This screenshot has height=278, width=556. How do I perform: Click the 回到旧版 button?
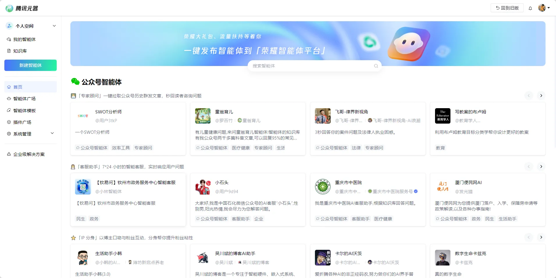pyautogui.click(x=507, y=8)
